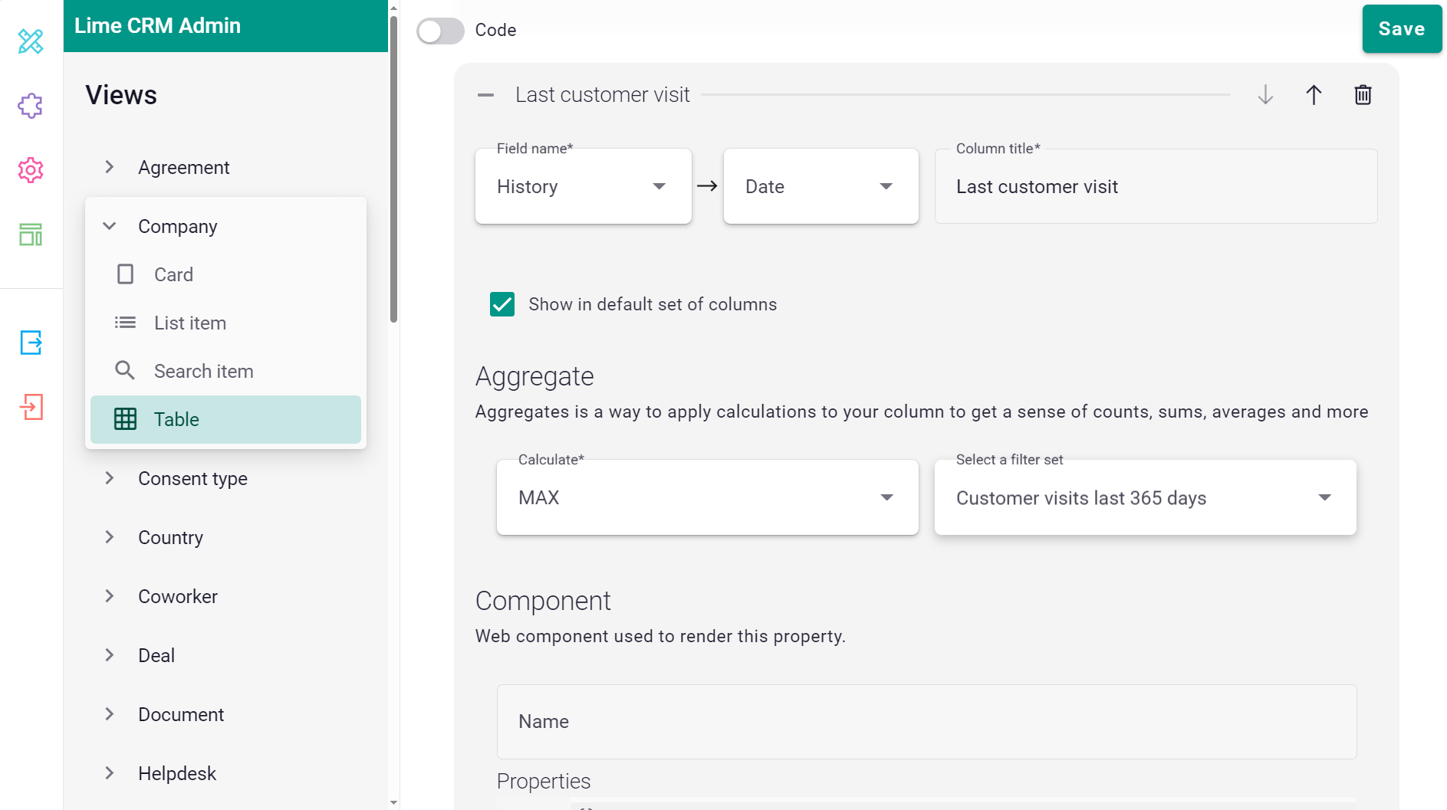Select the Table view item
The image size is (1447, 810).
(225, 419)
